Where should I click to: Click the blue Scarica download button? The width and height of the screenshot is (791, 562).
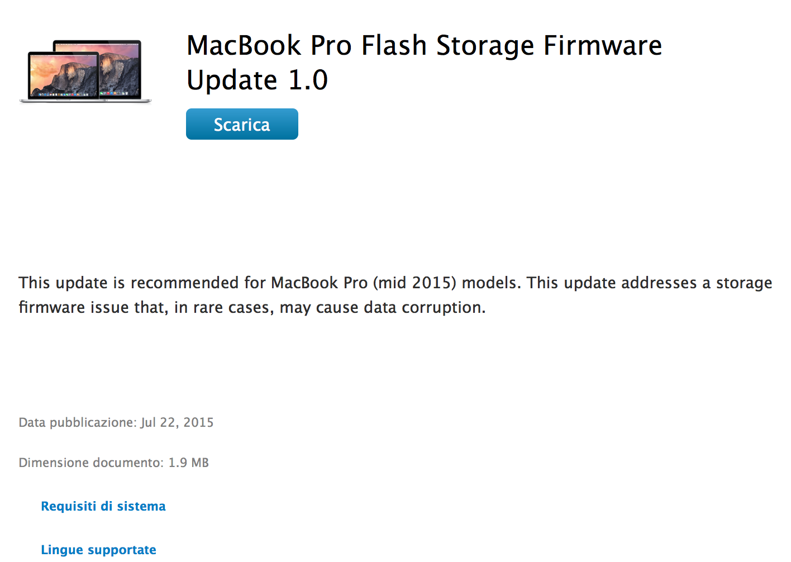(x=242, y=124)
